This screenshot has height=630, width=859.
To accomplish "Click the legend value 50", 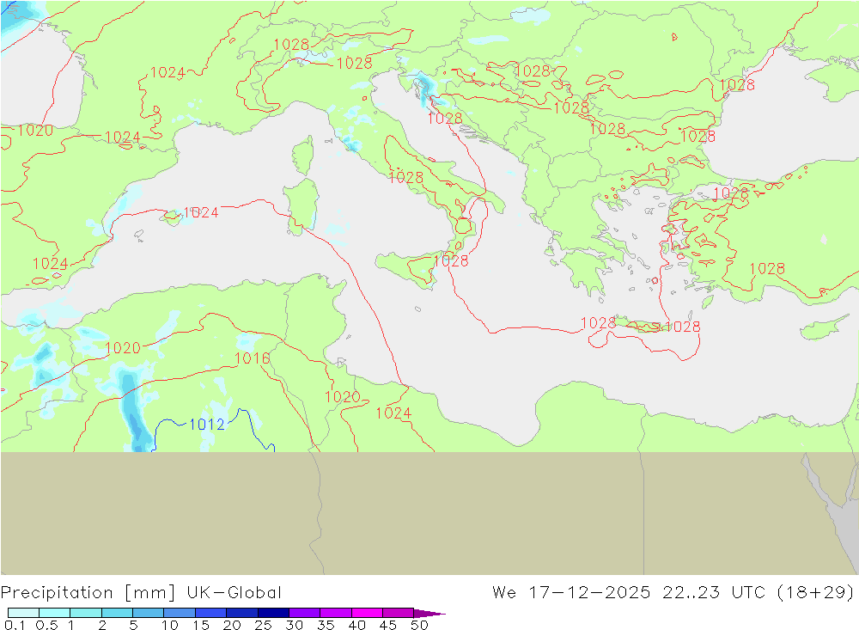I will pyautogui.click(x=419, y=625).
